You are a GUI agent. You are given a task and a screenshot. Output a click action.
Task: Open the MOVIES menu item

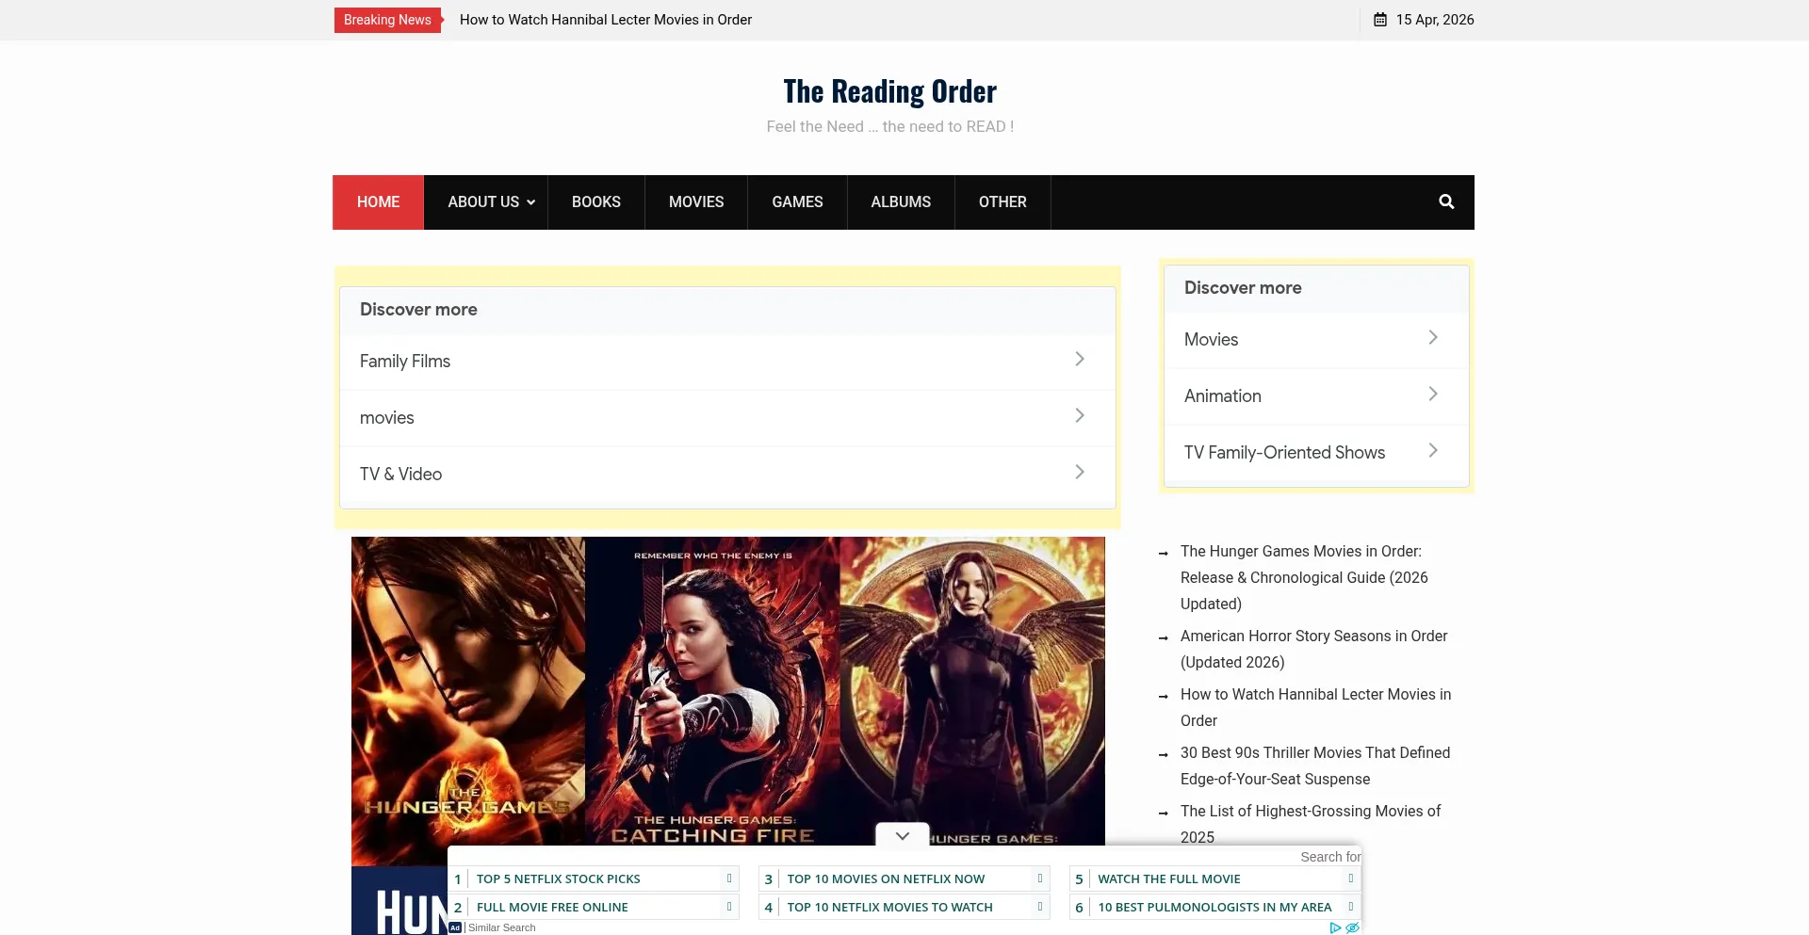(x=696, y=202)
